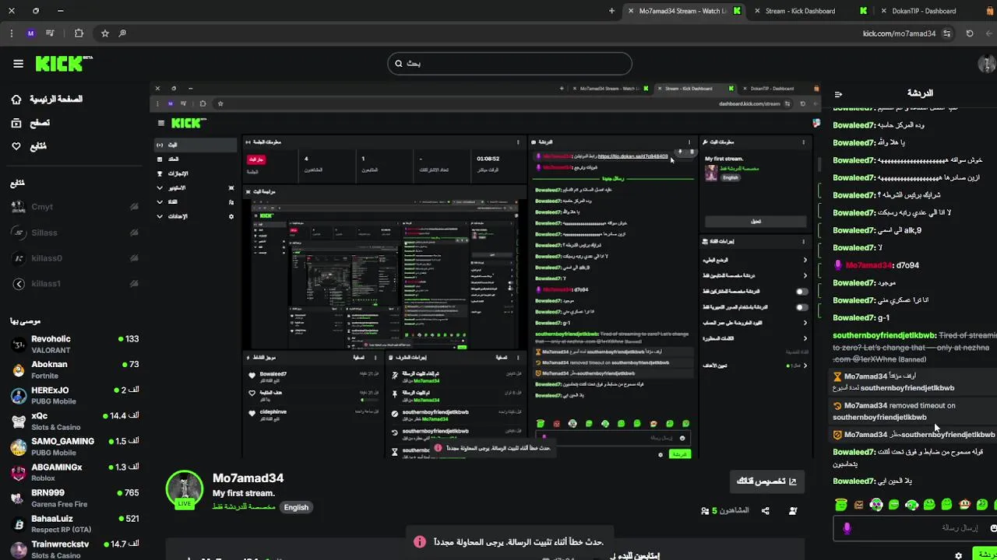This screenshot has height=560, width=997.
Task: Open the BRN999 Garena Free Fire channel entry
Action: [x=75, y=498]
